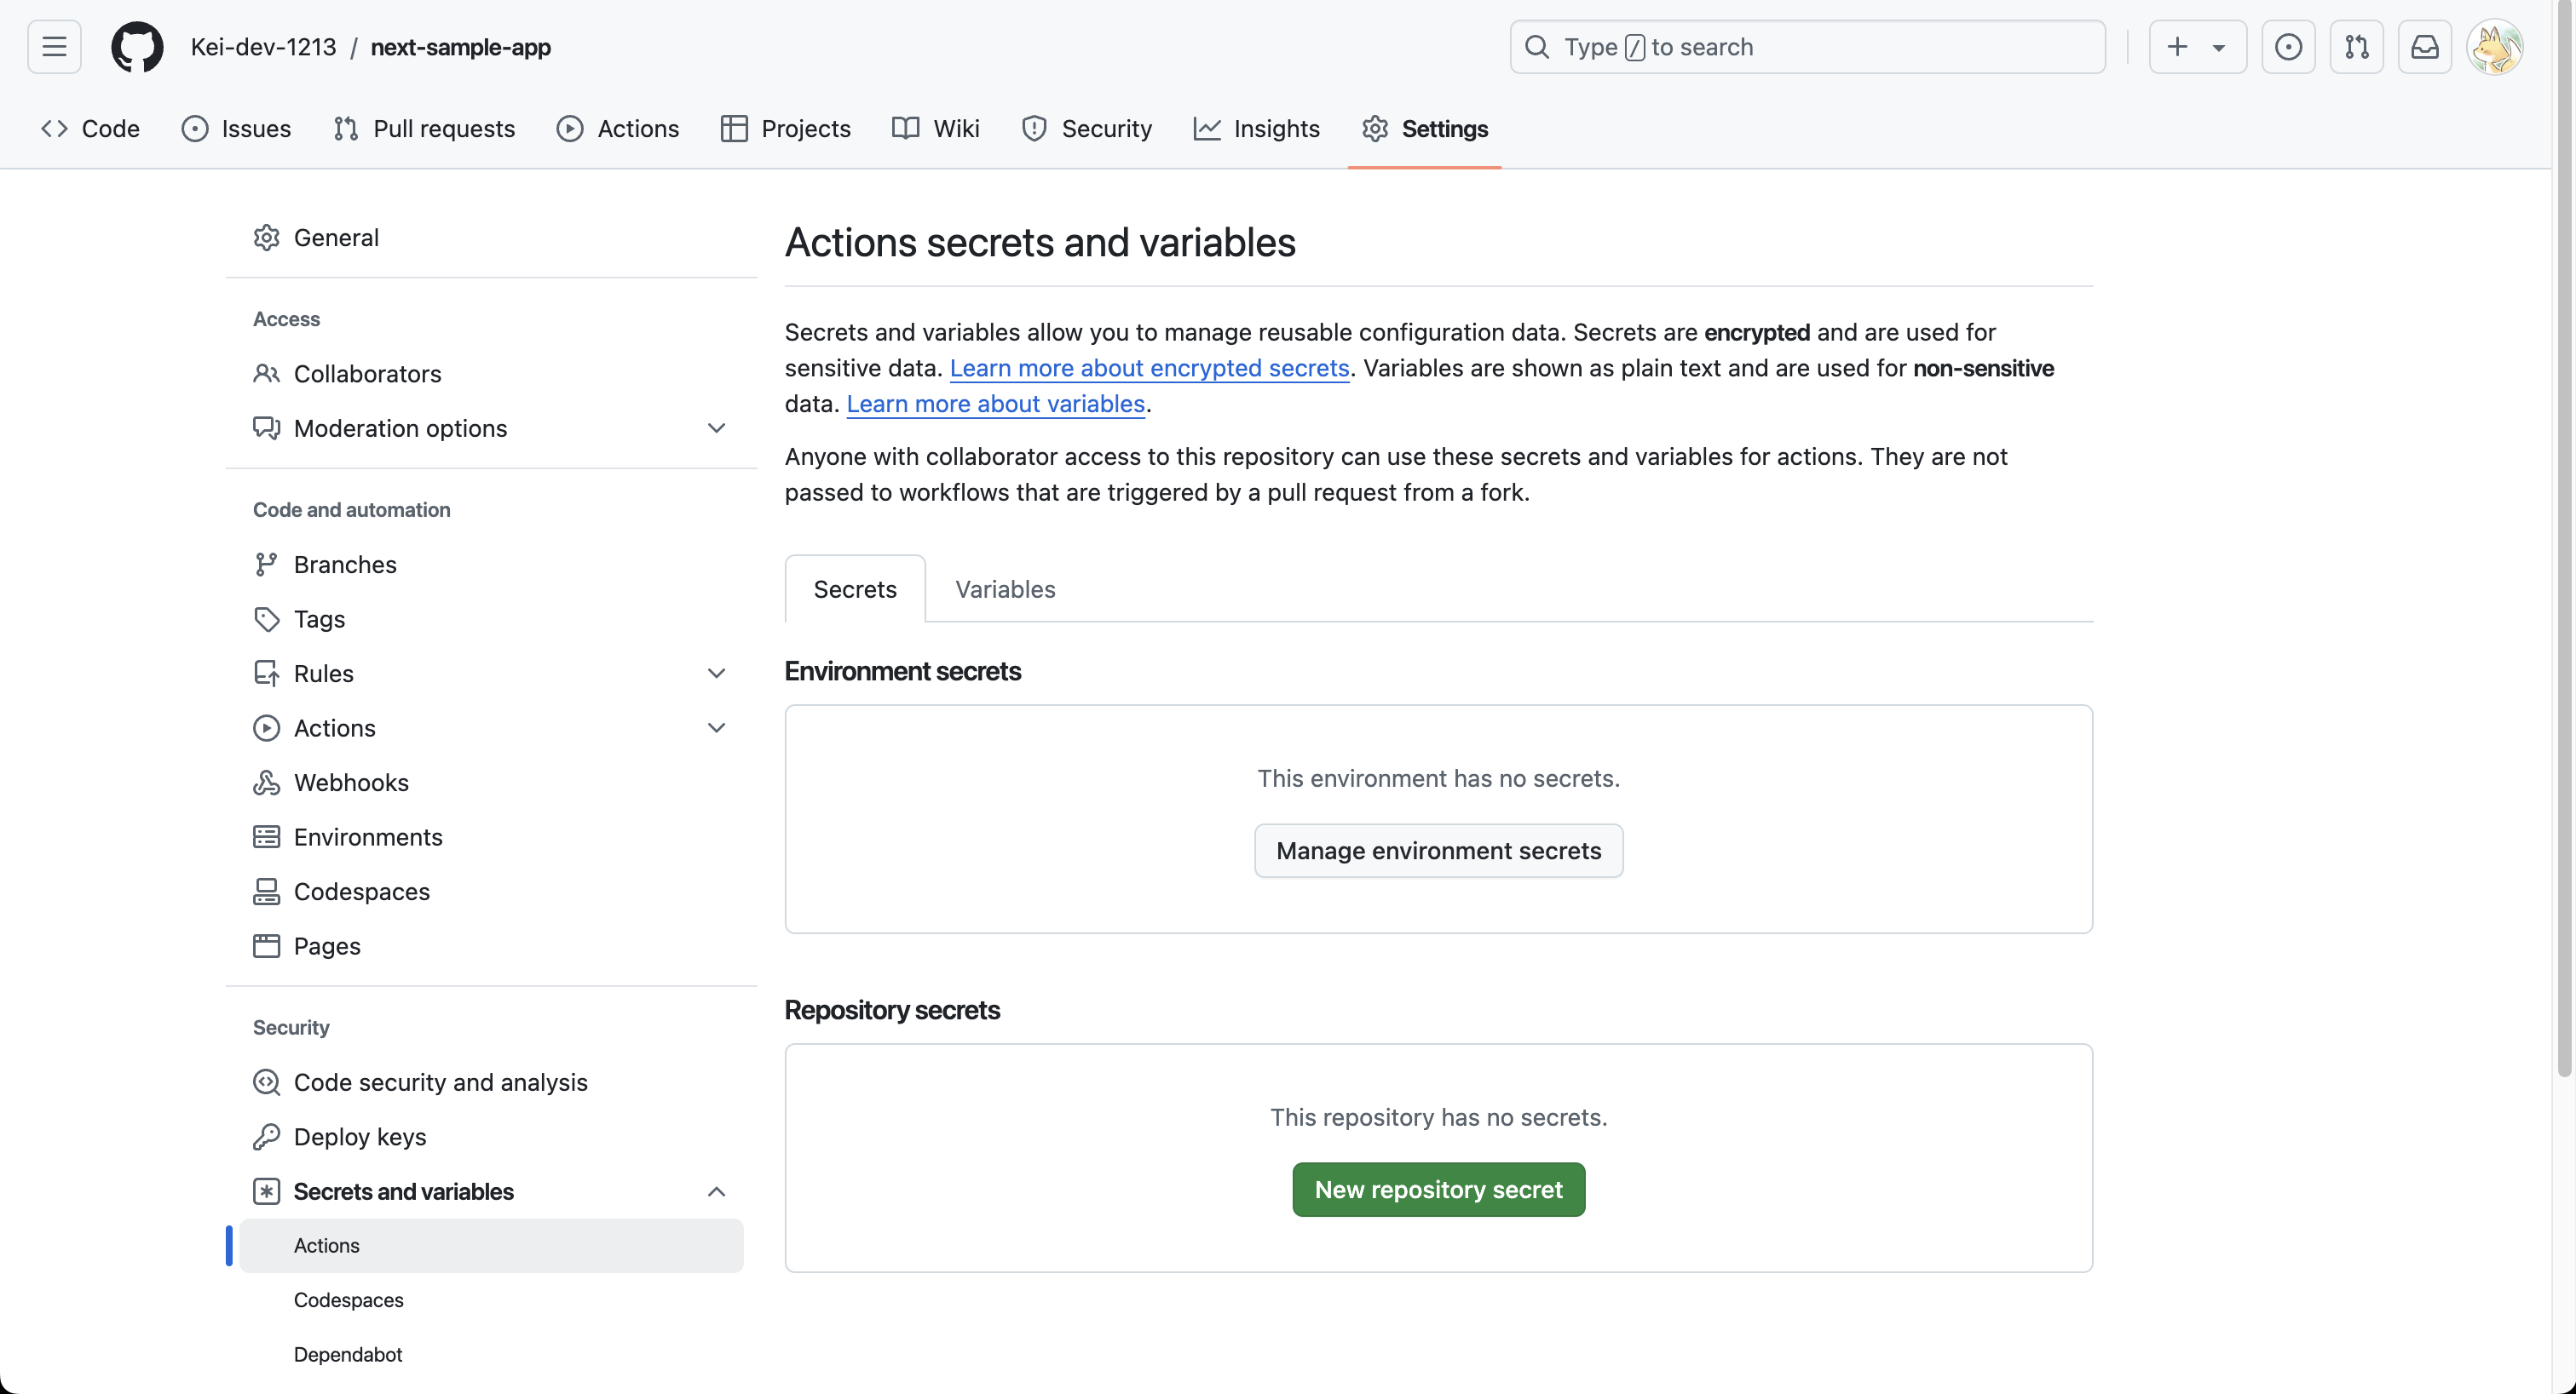Open the Wiki repository tab
2576x1394 pixels.
point(936,129)
